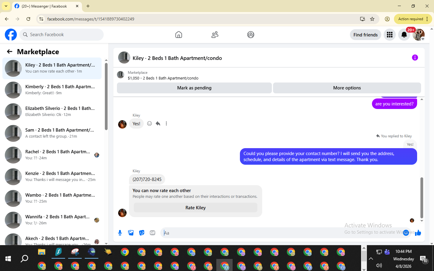
Task: Open the Rachel conversation
Action: pos(52,155)
